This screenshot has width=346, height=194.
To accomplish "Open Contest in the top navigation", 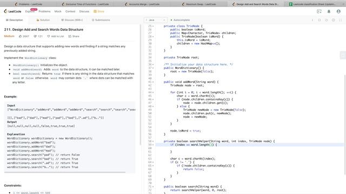I will (70, 11).
